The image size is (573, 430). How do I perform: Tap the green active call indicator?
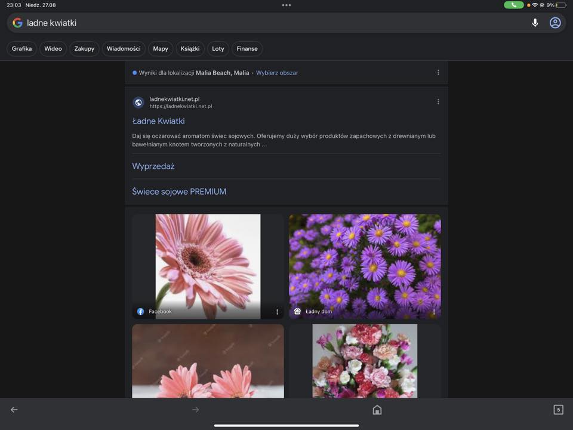pos(513,5)
